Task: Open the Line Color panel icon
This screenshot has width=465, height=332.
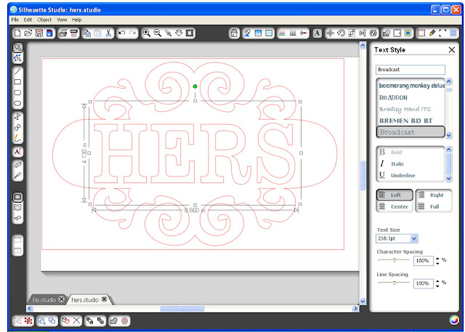Action: pos(282,33)
